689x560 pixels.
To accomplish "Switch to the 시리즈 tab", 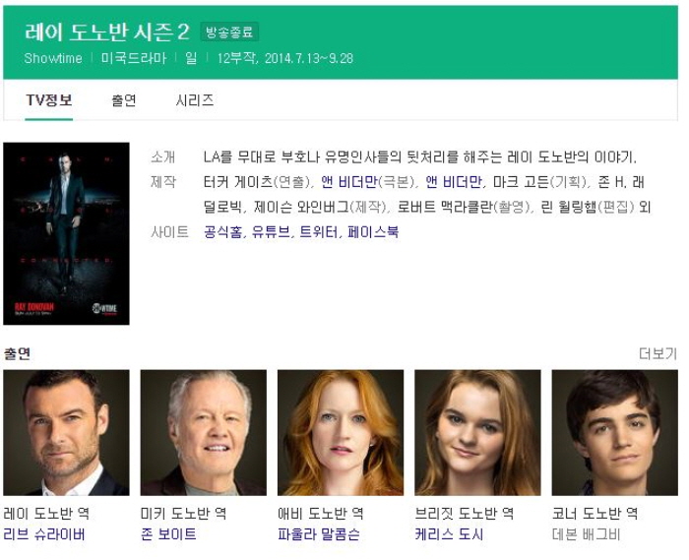I will (195, 100).
